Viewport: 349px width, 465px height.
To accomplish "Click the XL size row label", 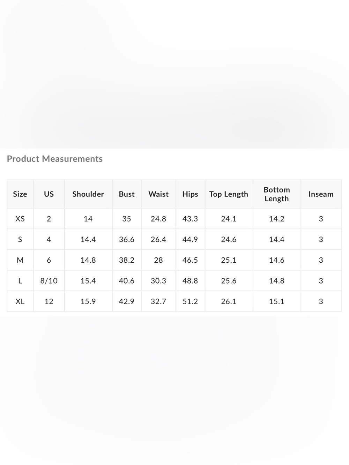I will click(x=20, y=301).
